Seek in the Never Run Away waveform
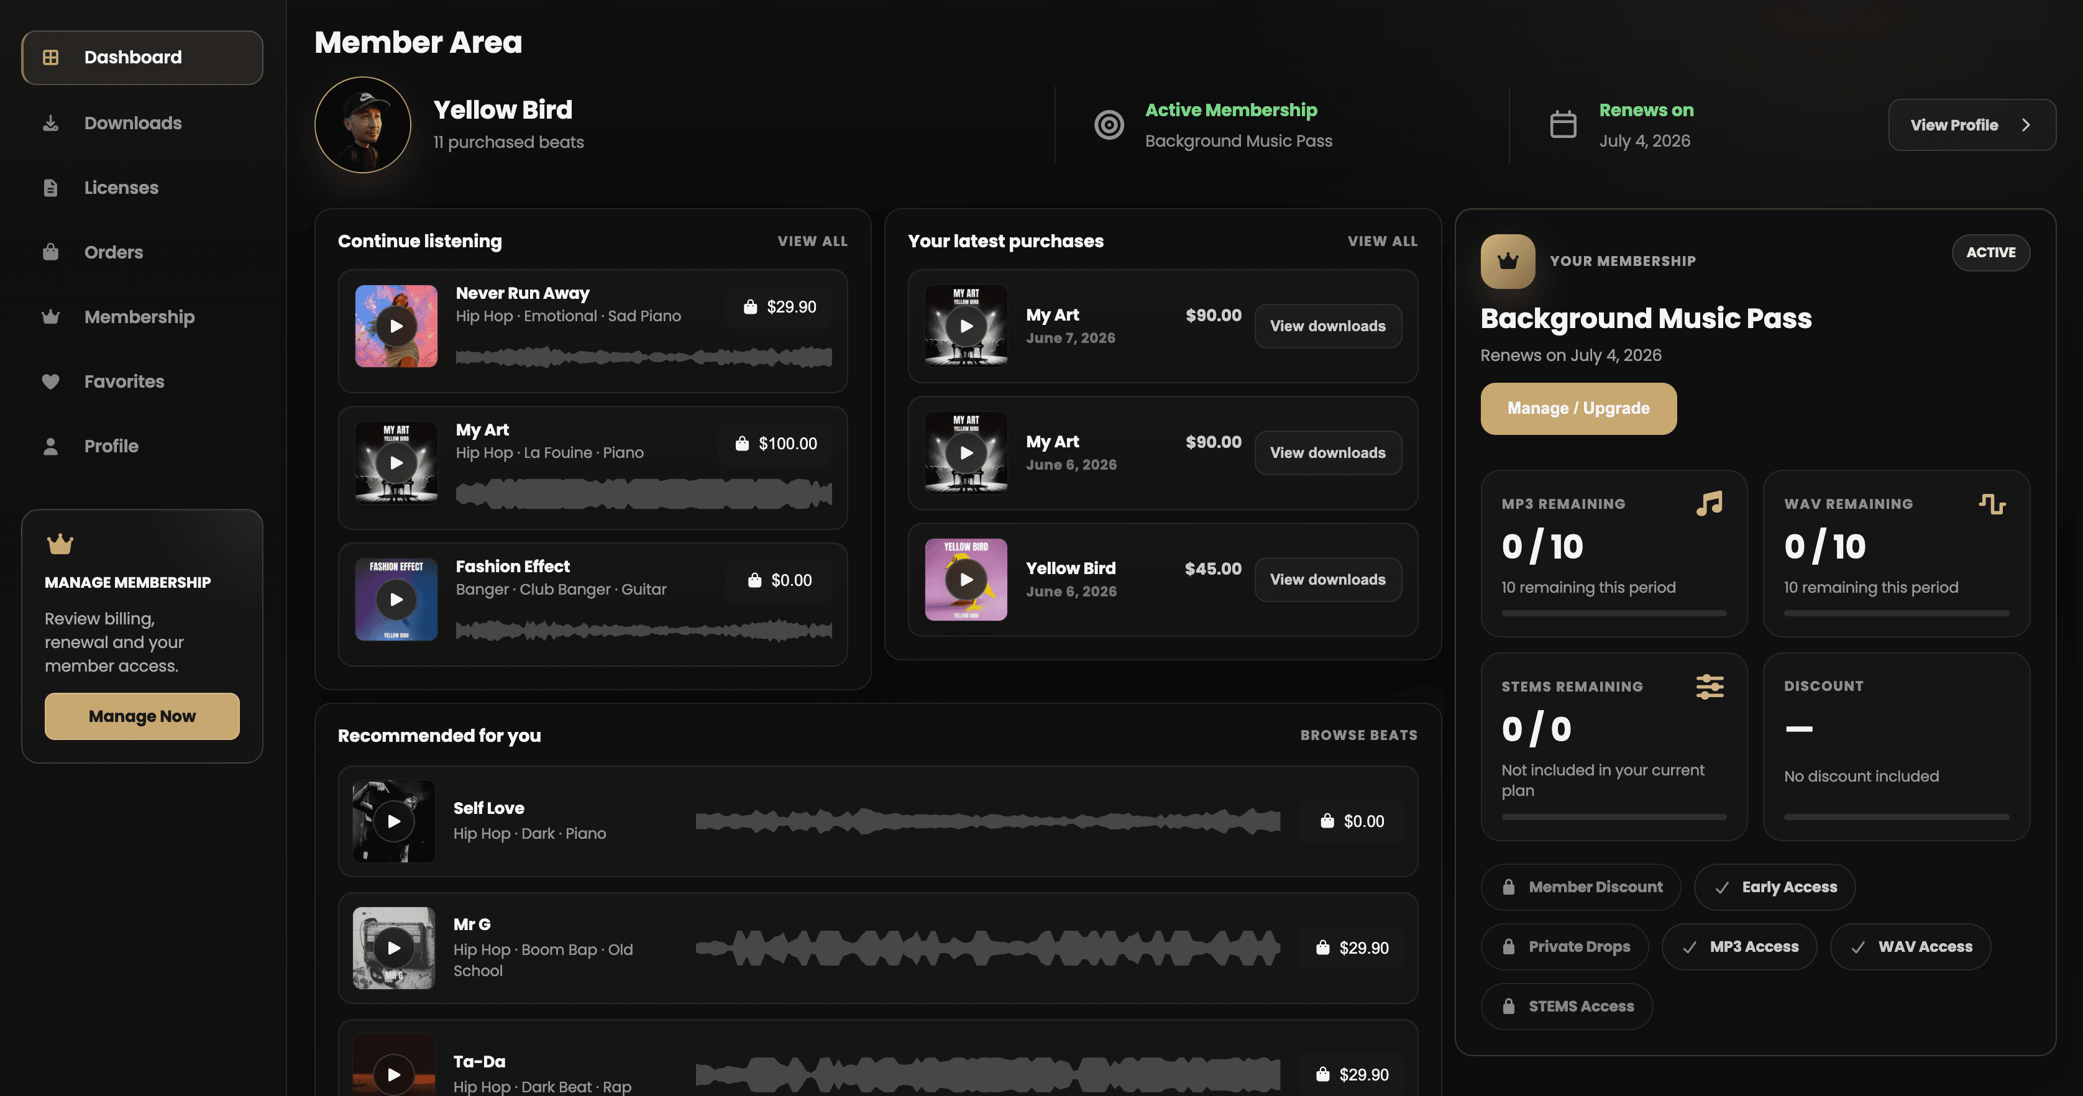 (x=644, y=357)
